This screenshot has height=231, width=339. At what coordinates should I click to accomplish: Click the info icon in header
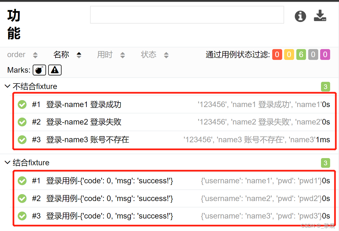[x=300, y=16]
